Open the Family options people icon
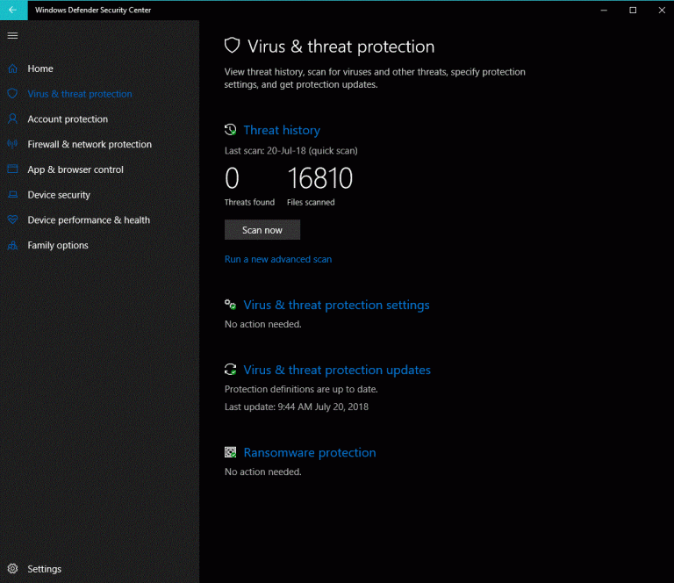The width and height of the screenshot is (674, 583). (x=12, y=246)
